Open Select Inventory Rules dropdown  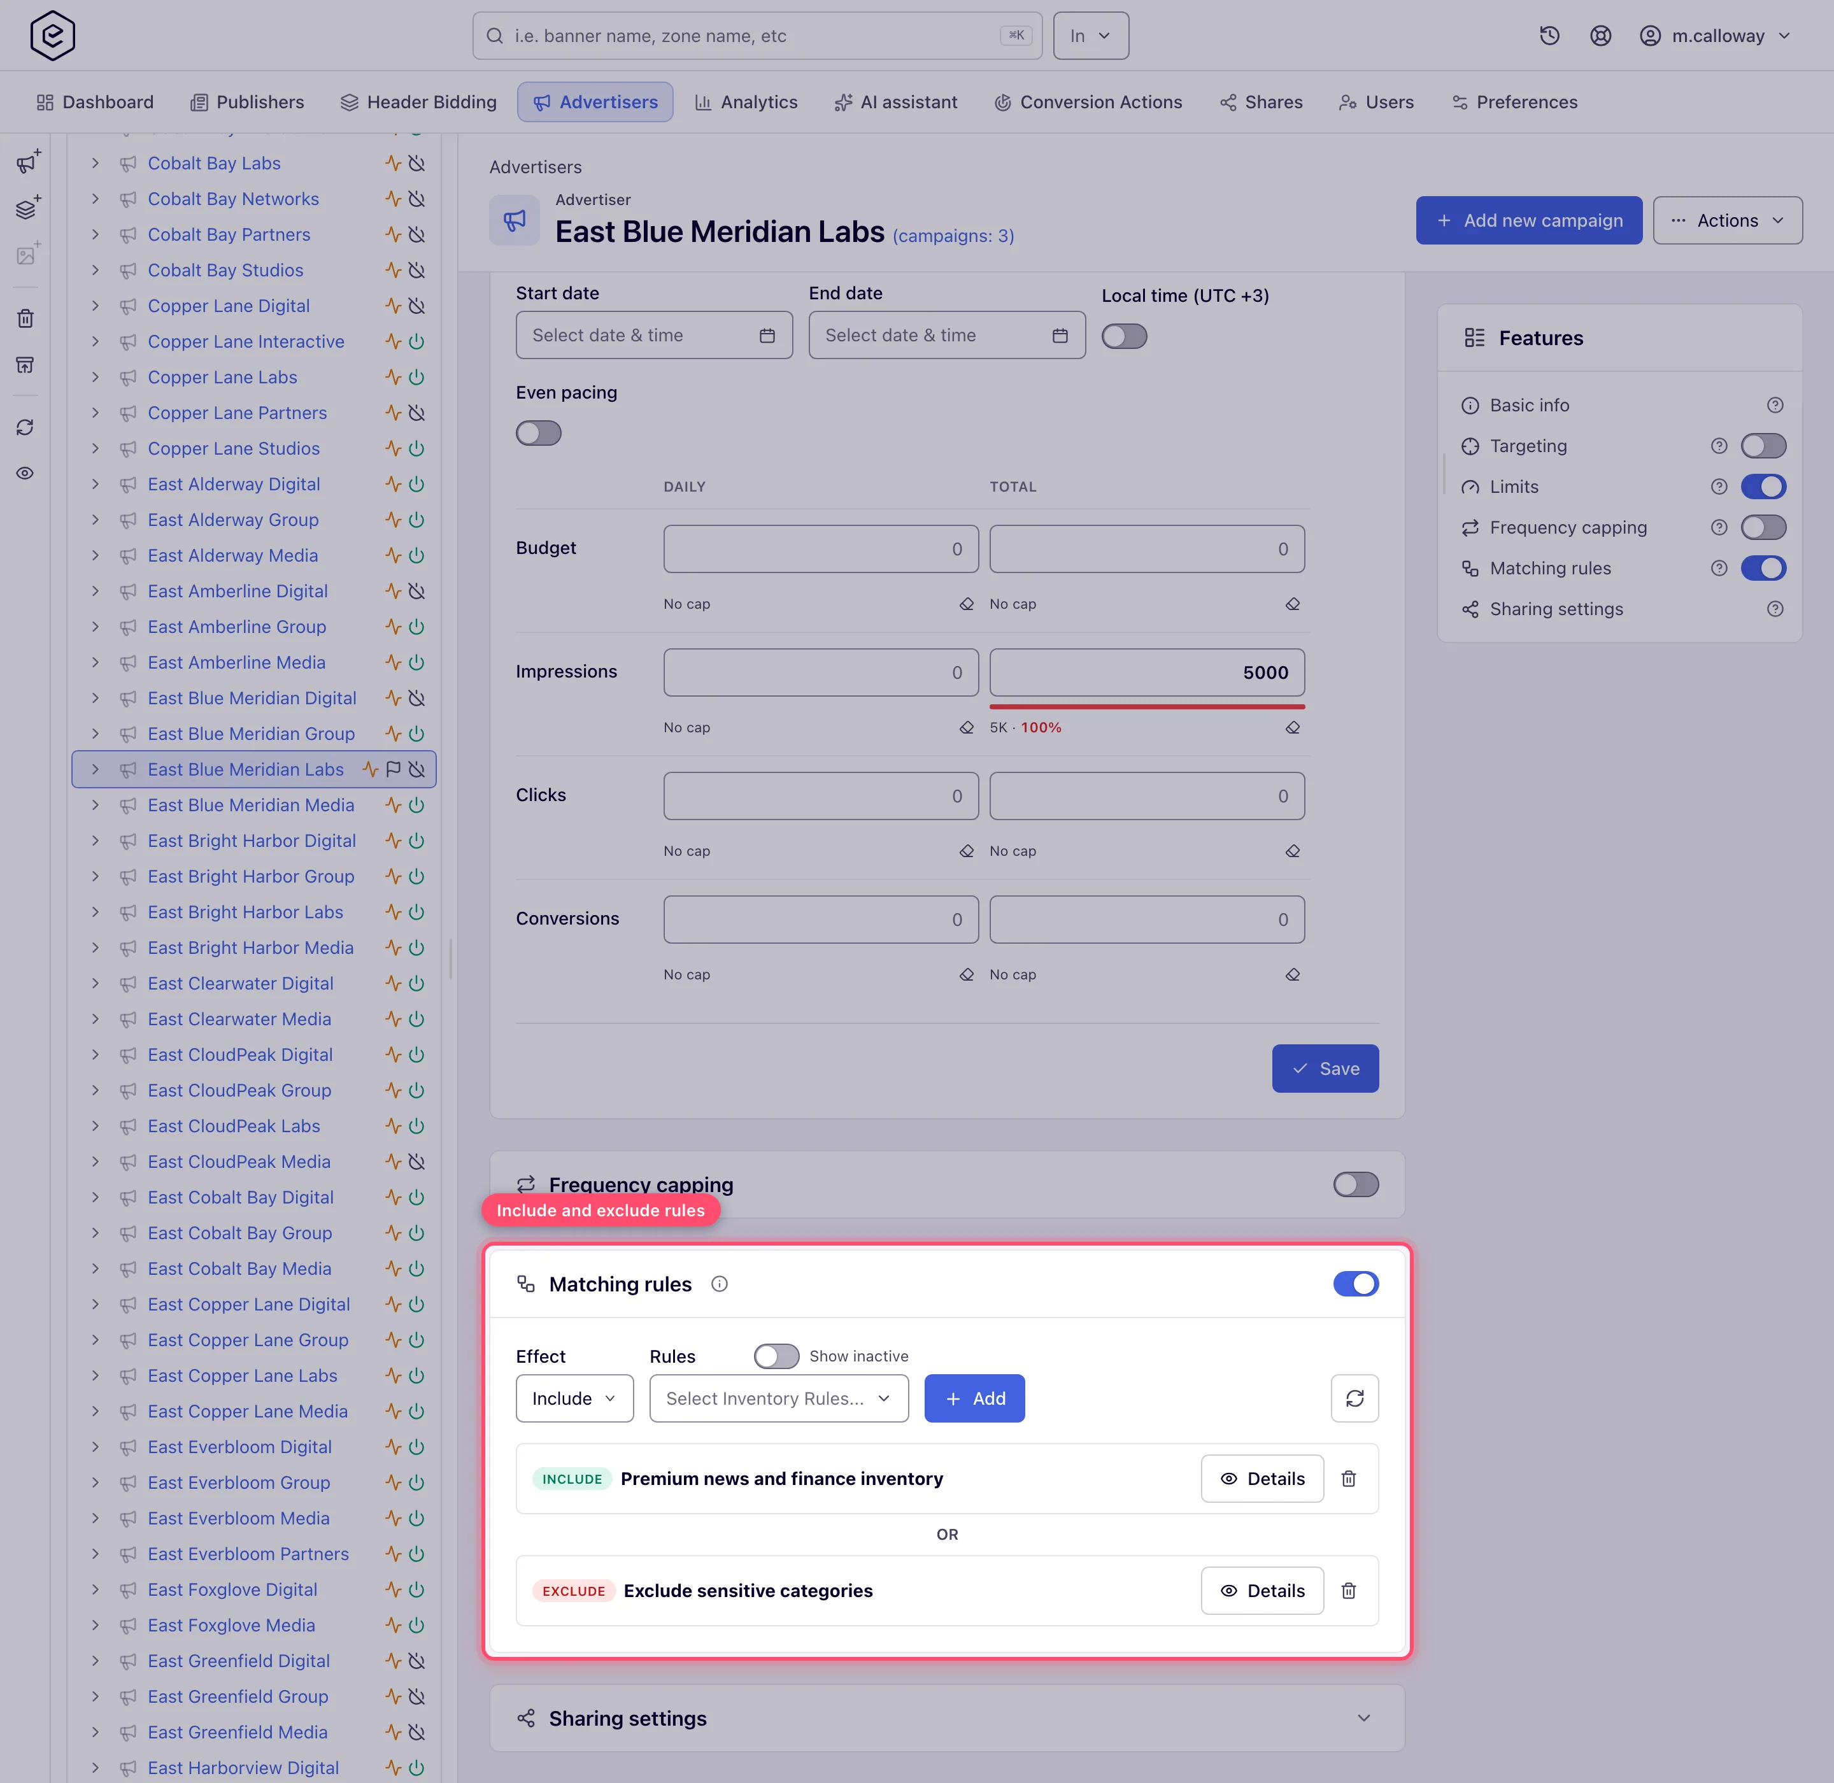(x=778, y=1398)
